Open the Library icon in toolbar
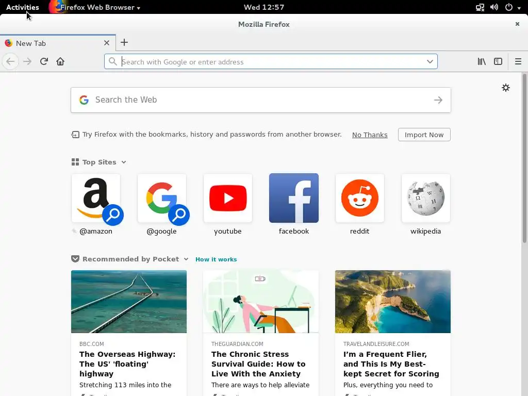528x396 pixels. point(482,62)
